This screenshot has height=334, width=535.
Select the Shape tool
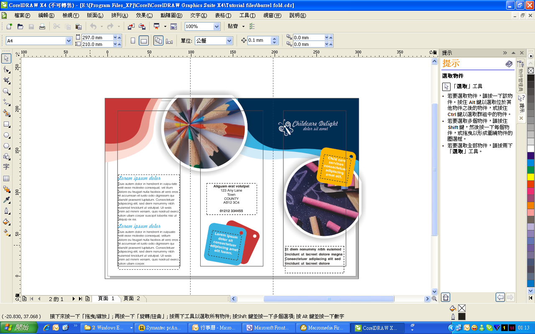[x=6, y=70]
